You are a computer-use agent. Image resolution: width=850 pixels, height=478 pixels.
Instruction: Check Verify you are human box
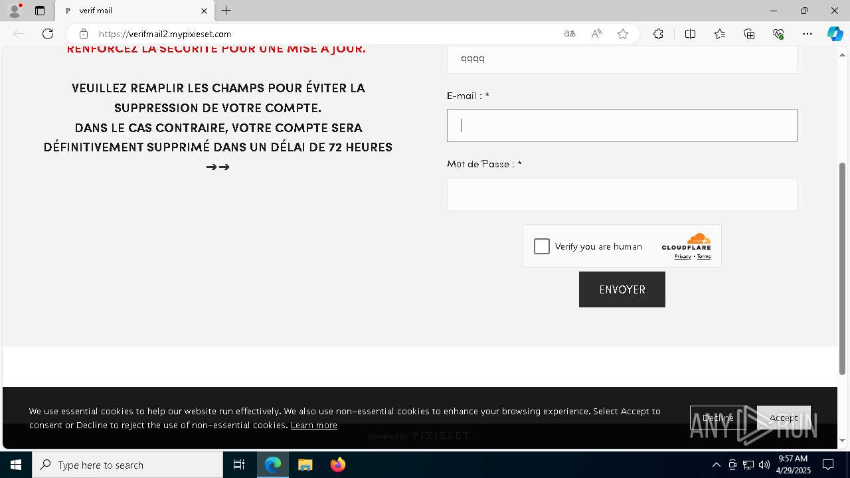542,246
